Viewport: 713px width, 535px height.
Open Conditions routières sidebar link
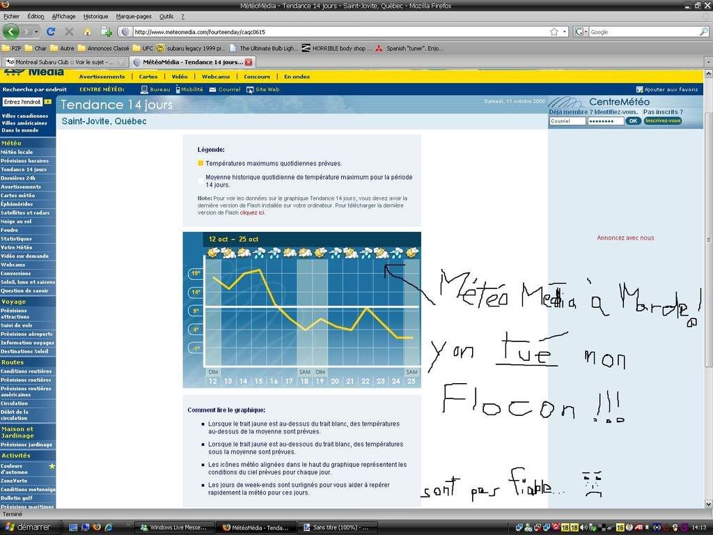tap(26, 371)
